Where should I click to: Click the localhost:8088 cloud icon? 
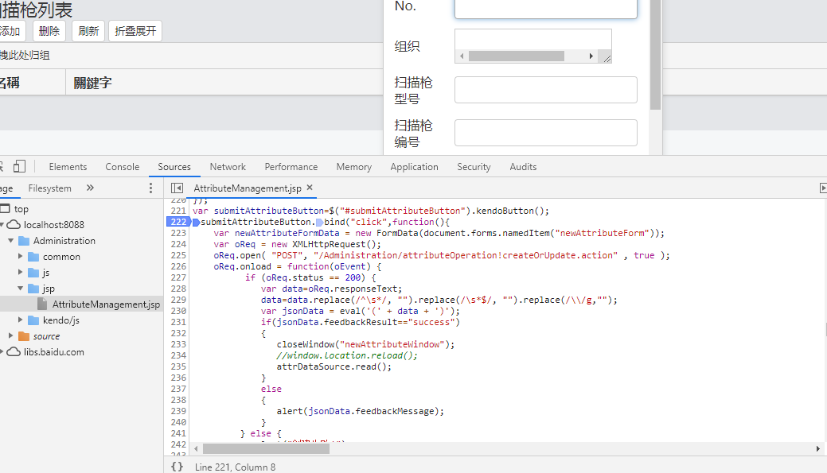[x=14, y=225]
